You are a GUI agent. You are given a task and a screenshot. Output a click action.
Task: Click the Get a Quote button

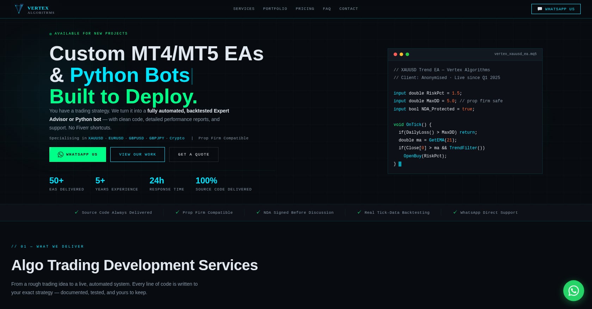194,154
